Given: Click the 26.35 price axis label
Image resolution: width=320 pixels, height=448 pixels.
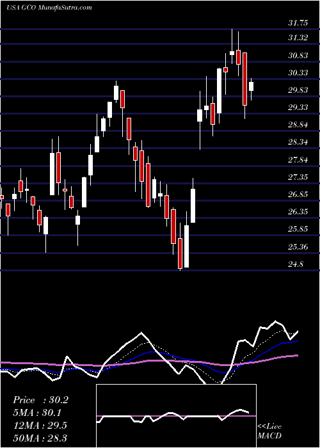Looking at the screenshot, I should (x=298, y=212).
